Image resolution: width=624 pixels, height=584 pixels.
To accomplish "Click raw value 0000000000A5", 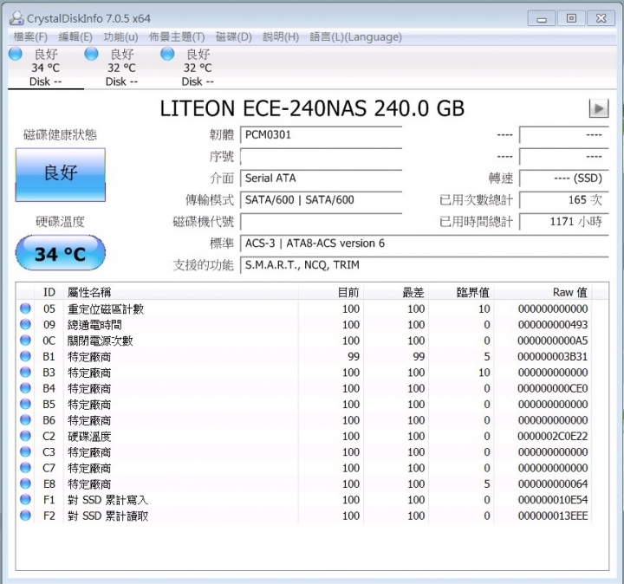I will pyautogui.click(x=552, y=341).
